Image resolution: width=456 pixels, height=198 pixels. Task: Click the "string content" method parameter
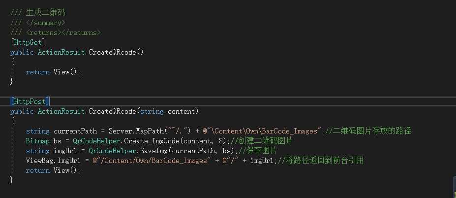click(167, 111)
